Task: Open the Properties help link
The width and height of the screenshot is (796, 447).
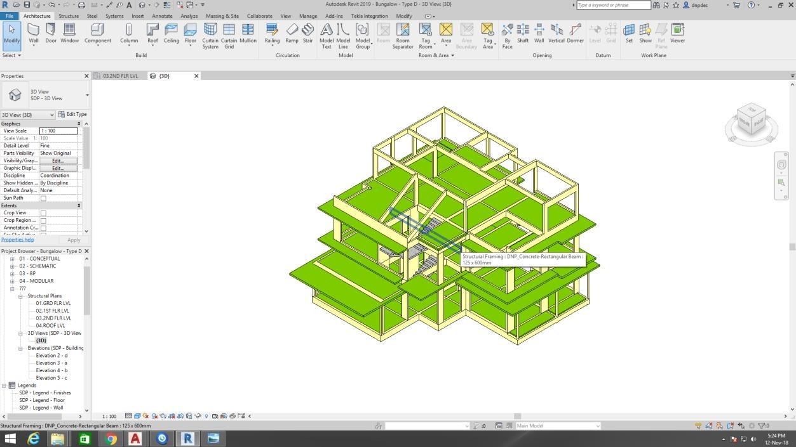Action: pyautogui.click(x=17, y=240)
